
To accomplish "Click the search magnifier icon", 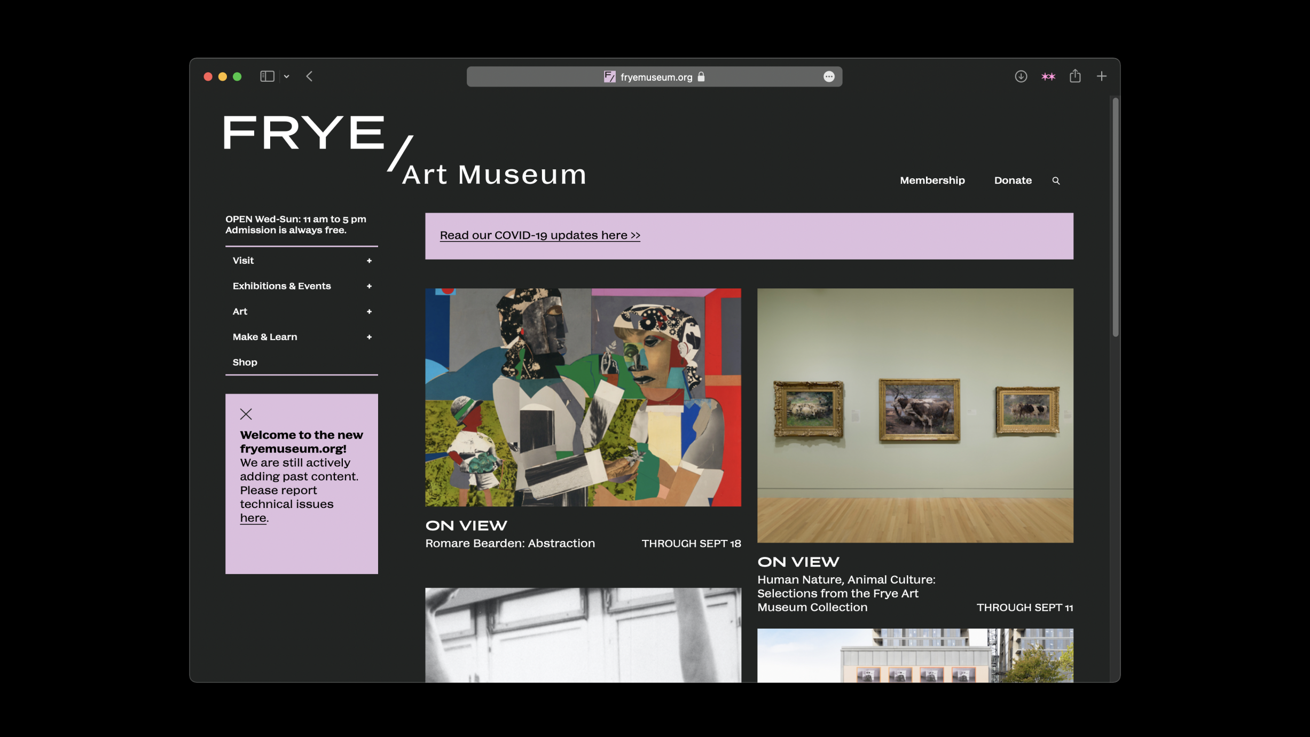I will point(1056,181).
